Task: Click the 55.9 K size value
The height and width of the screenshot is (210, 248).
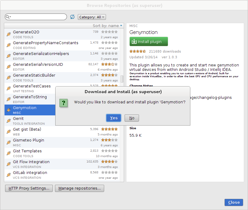Action: point(135,135)
